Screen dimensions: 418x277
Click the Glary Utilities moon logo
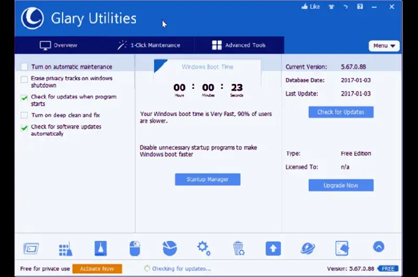click(x=32, y=18)
